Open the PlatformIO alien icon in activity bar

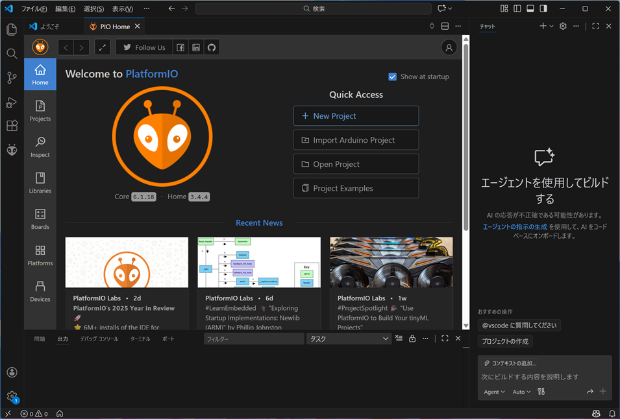[12, 150]
